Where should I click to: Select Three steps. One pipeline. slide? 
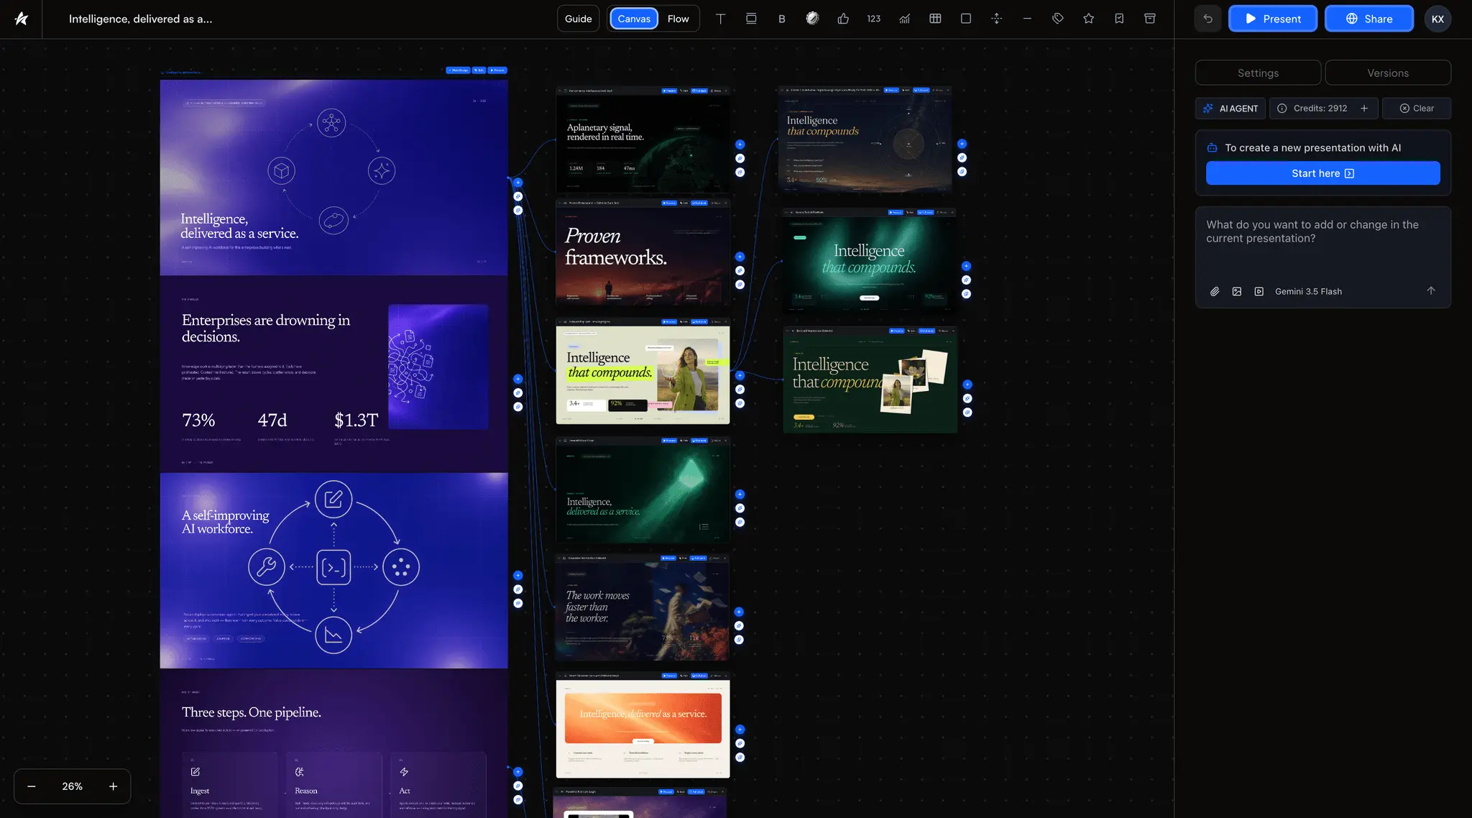tap(333, 743)
